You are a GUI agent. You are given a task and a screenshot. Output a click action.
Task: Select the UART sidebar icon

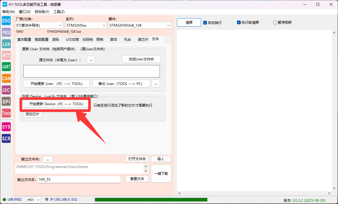click(6, 67)
